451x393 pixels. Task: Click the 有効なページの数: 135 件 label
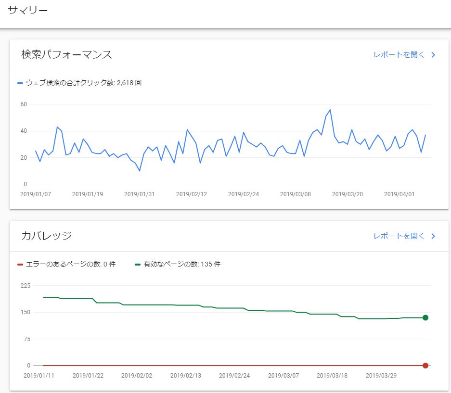182,264
